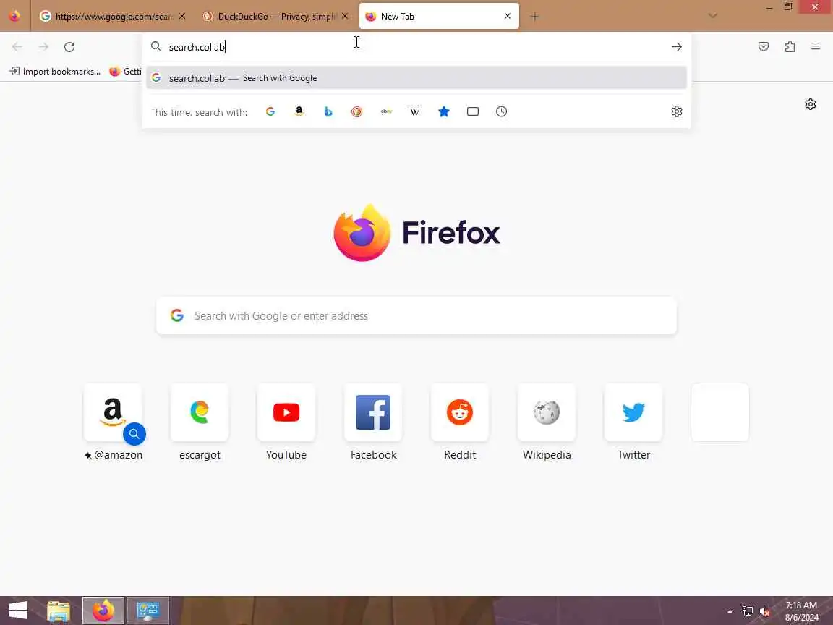833x625 pixels.
Task: Click the address bar text field
Action: pyautogui.click(x=416, y=47)
